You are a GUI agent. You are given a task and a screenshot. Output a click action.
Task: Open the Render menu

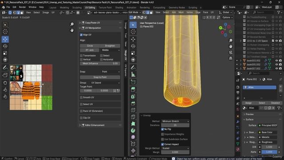pyautogui.click(x=23, y=7)
